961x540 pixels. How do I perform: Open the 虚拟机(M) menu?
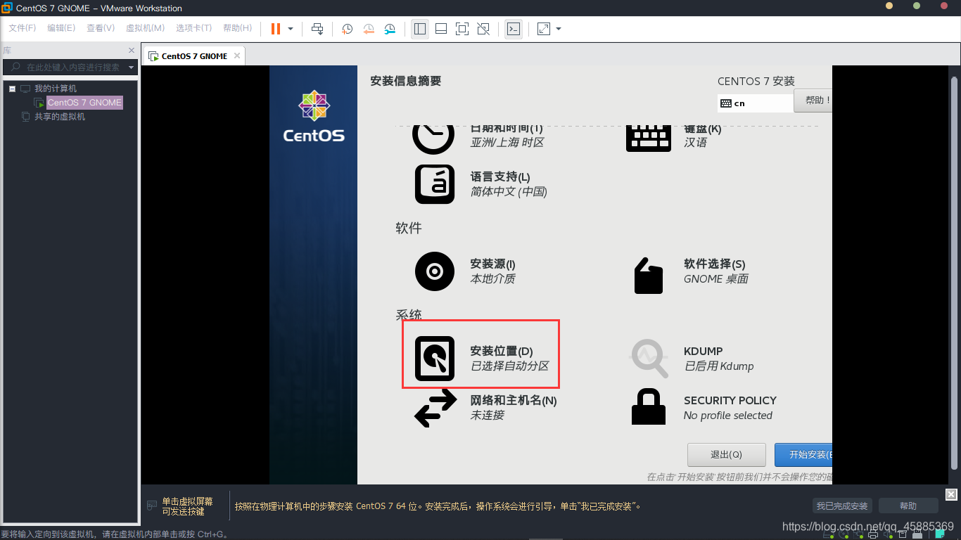point(145,28)
